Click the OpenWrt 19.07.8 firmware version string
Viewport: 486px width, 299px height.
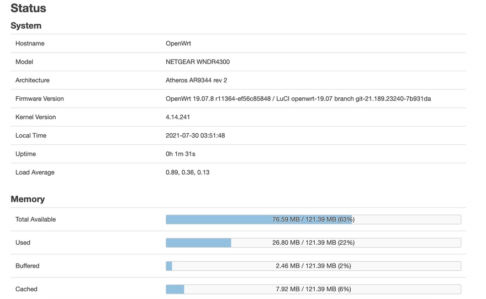[x=298, y=99]
